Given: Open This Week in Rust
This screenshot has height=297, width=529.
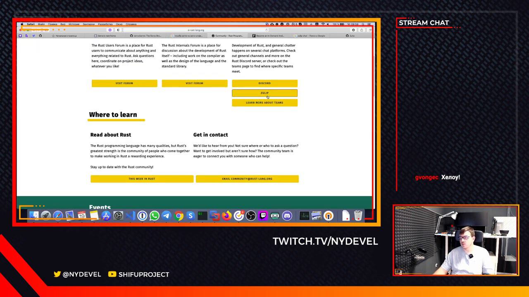Looking at the screenshot, I should [142, 179].
